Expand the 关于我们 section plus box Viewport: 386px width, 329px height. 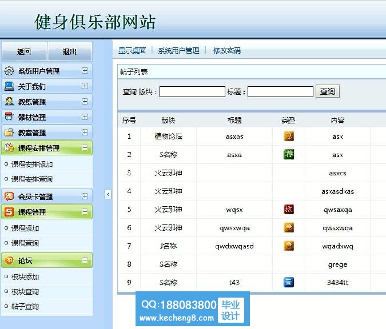[x=85, y=86]
